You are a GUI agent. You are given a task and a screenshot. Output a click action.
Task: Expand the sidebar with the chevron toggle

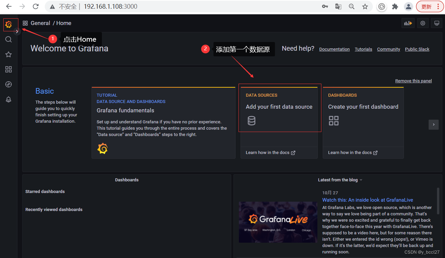tap(17, 31)
